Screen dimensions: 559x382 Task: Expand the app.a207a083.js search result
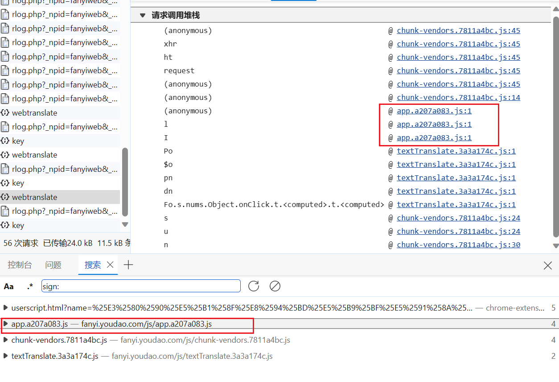5,324
